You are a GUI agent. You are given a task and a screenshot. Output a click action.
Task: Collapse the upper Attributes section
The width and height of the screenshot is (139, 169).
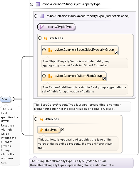click(40, 38)
